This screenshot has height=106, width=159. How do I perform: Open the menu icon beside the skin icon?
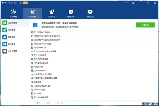133,3
